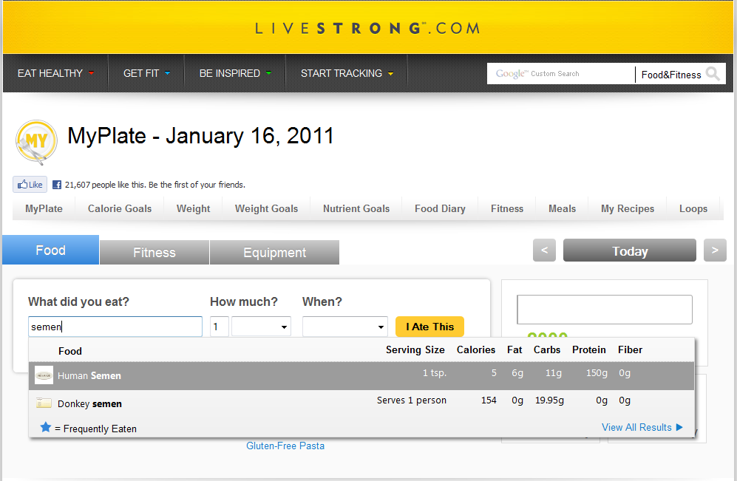Click the View All Results link
Screen dimensions: 737x481
click(x=637, y=428)
